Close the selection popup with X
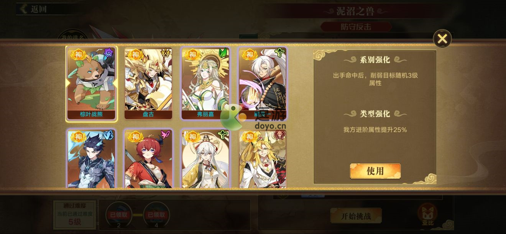Screen dimensions: 506x234 (442, 39)
